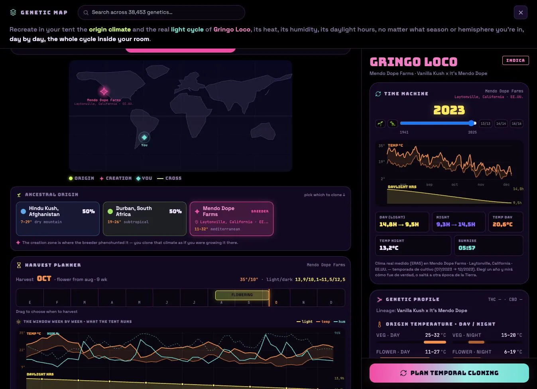The height and width of the screenshot is (389, 537).
Task: Click the Genetic Map layers logo icon
Action: [x=13, y=12]
